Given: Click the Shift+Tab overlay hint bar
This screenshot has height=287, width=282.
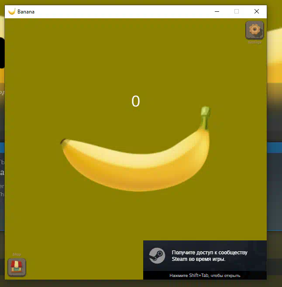Looking at the screenshot, I should pyautogui.click(x=205, y=275).
